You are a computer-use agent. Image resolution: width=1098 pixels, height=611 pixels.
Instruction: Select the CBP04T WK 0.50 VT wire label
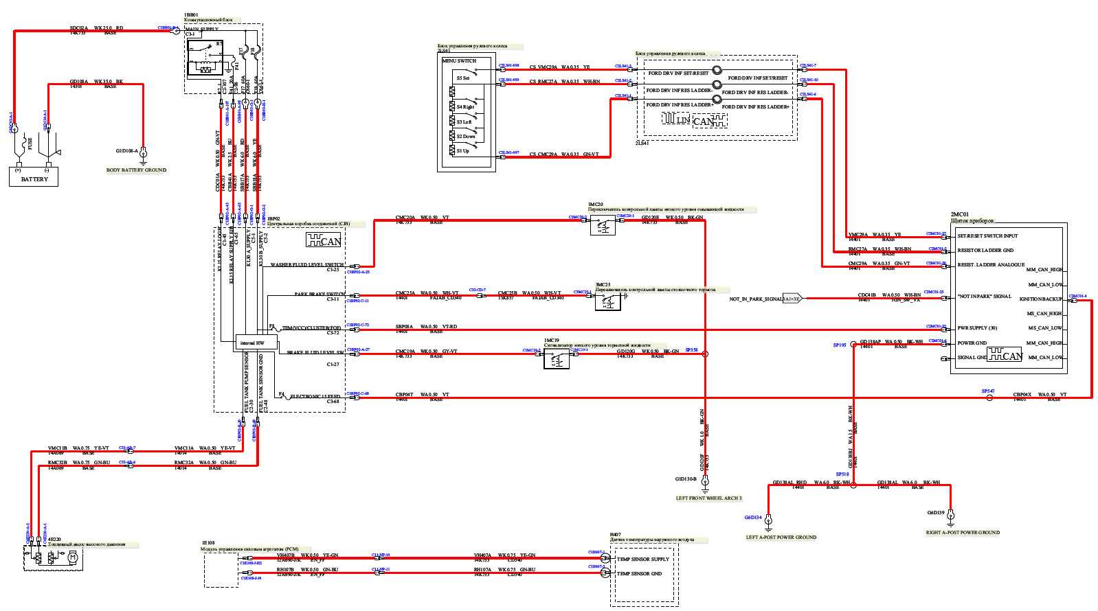pyautogui.click(x=422, y=395)
